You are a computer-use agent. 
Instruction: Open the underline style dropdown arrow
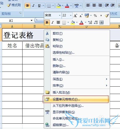[43, 6]
